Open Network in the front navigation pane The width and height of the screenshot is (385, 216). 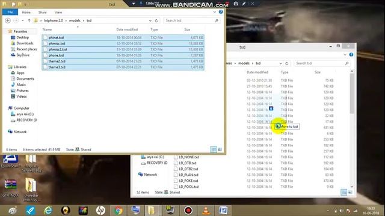tap(20, 132)
